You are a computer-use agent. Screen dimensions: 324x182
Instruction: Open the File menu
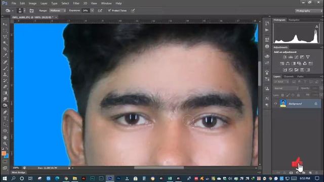click(14, 4)
